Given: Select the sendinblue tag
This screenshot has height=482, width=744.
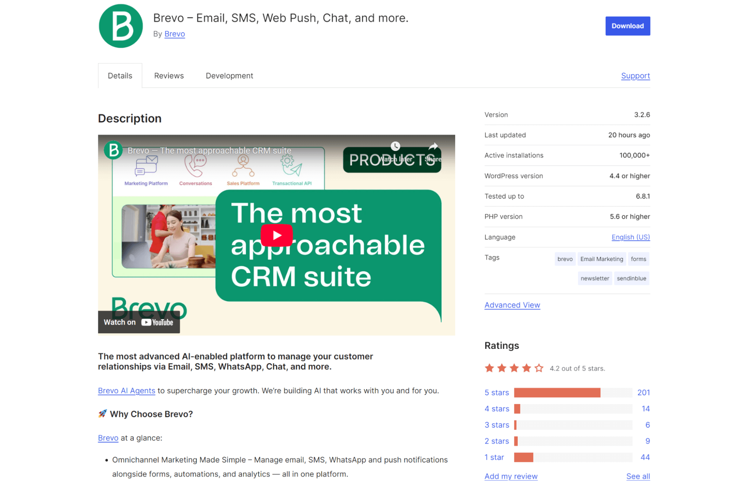Looking at the screenshot, I should pyautogui.click(x=632, y=278).
